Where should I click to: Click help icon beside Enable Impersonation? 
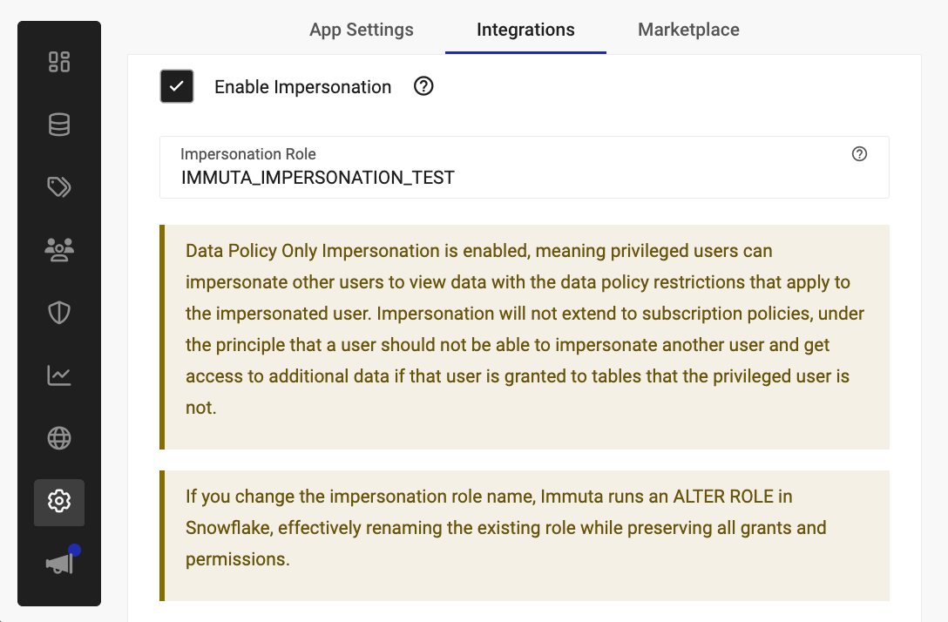coord(423,87)
